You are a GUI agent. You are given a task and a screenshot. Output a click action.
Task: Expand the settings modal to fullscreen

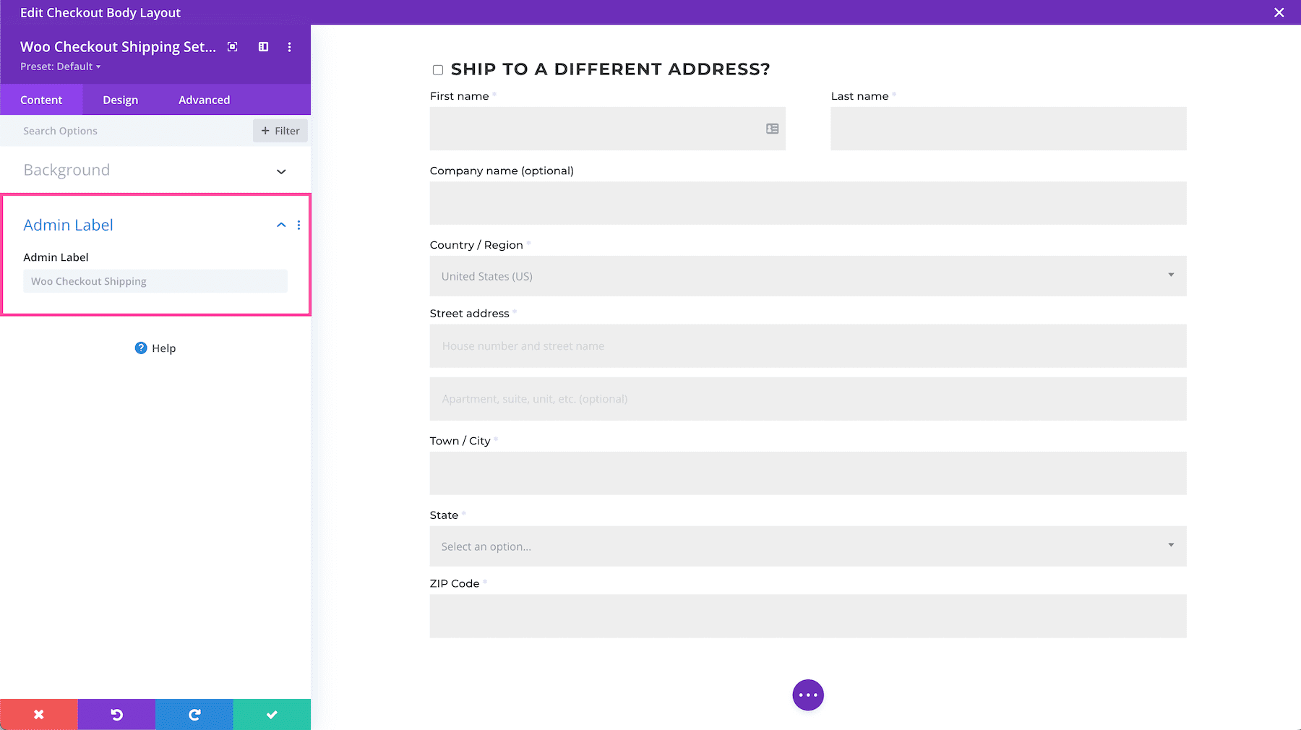(x=232, y=46)
